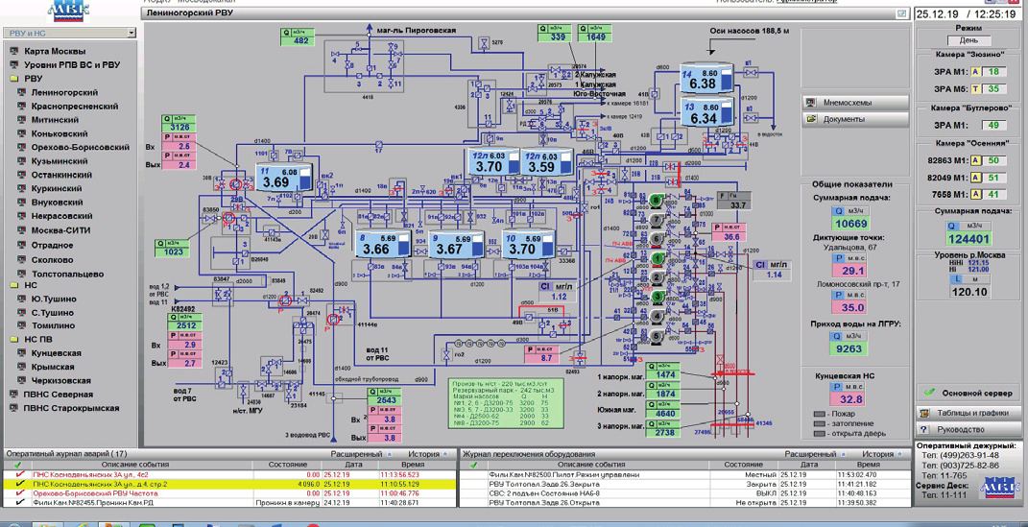The width and height of the screenshot is (1028, 527).
Task: Open reservoir tank 14 showing 6.38
Action: click(705, 79)
